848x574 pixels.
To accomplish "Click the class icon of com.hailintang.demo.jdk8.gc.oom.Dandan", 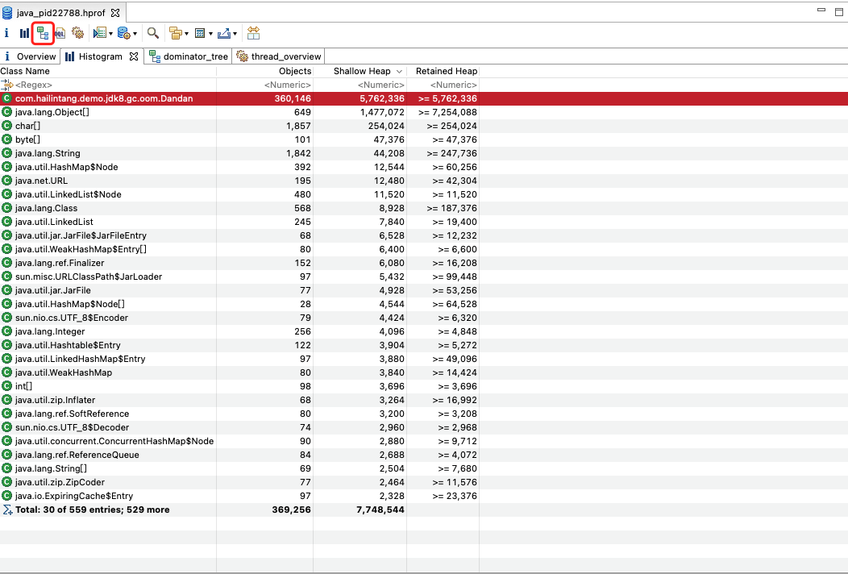I will pyautogui.click(x=6, y=98).
